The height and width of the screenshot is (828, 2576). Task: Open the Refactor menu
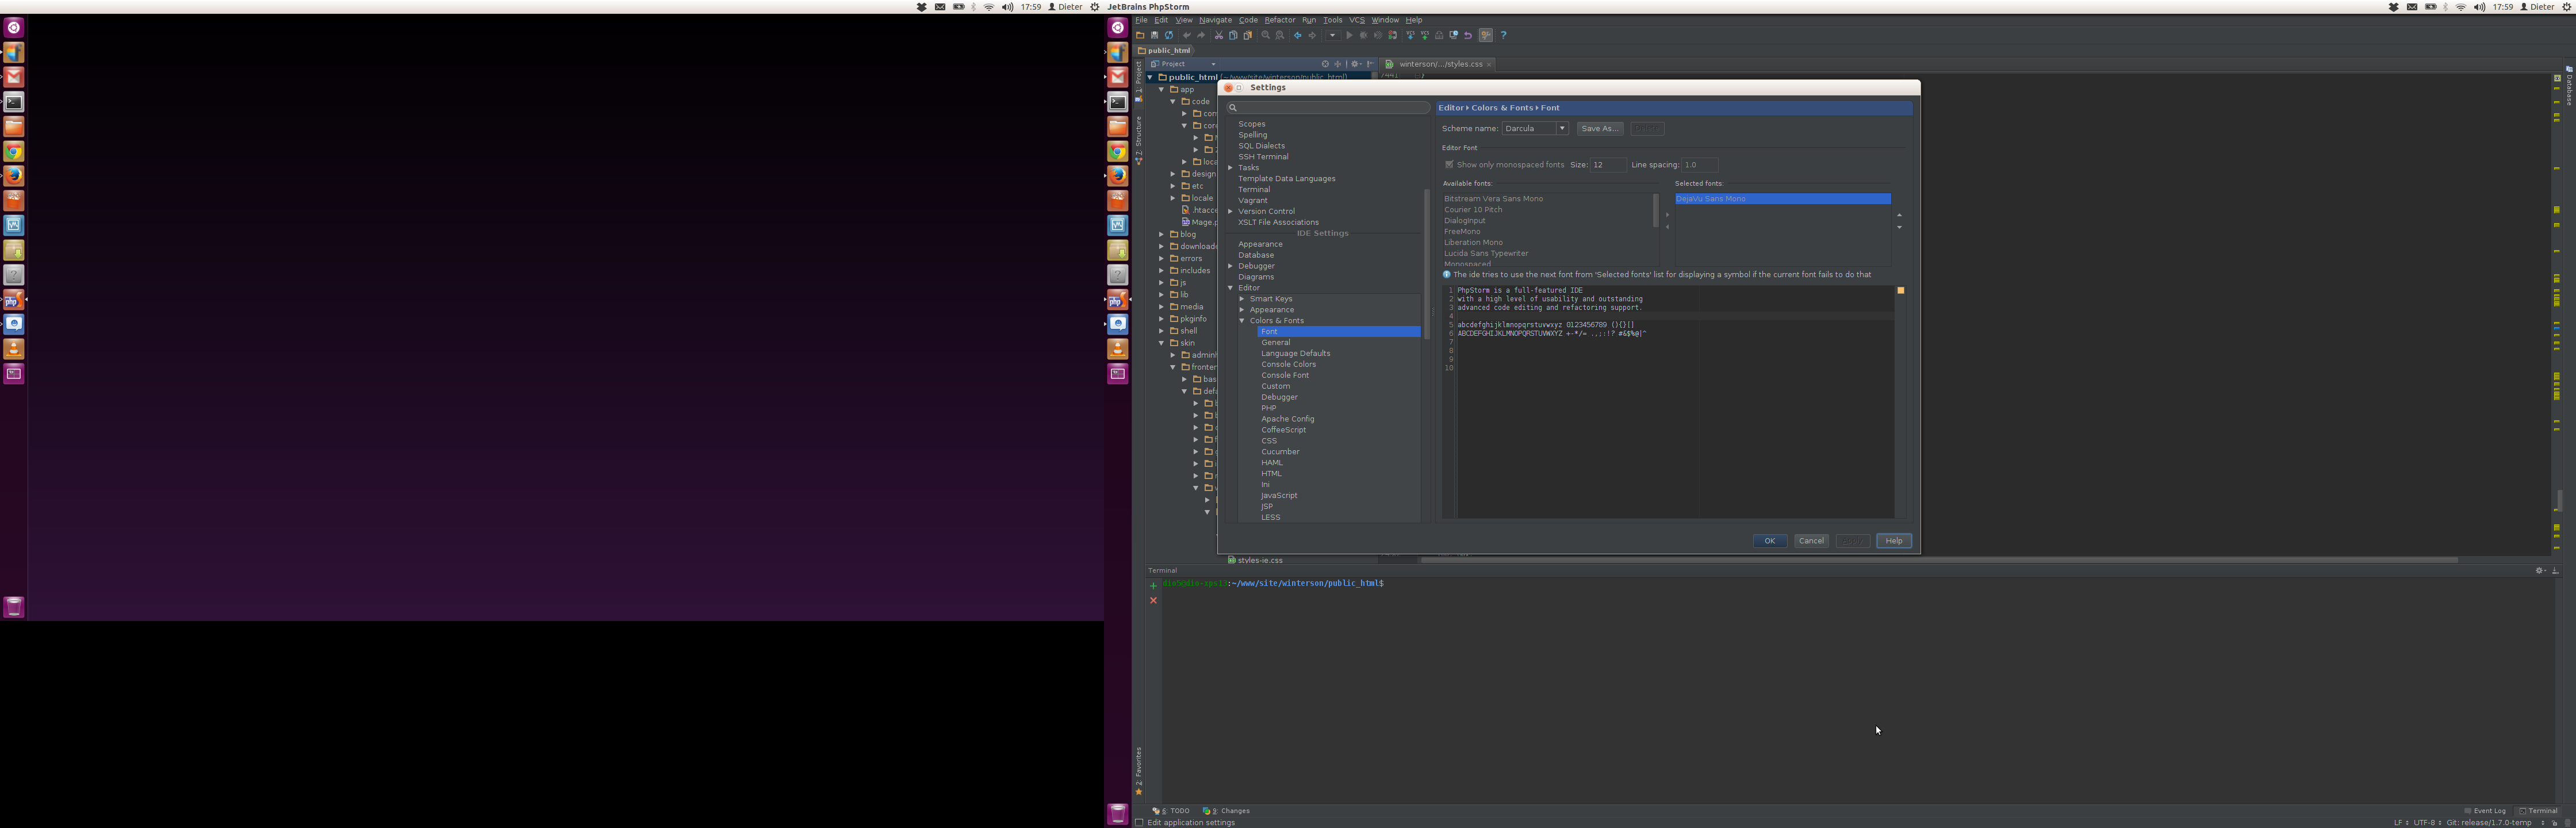(x=1279, y=20)
